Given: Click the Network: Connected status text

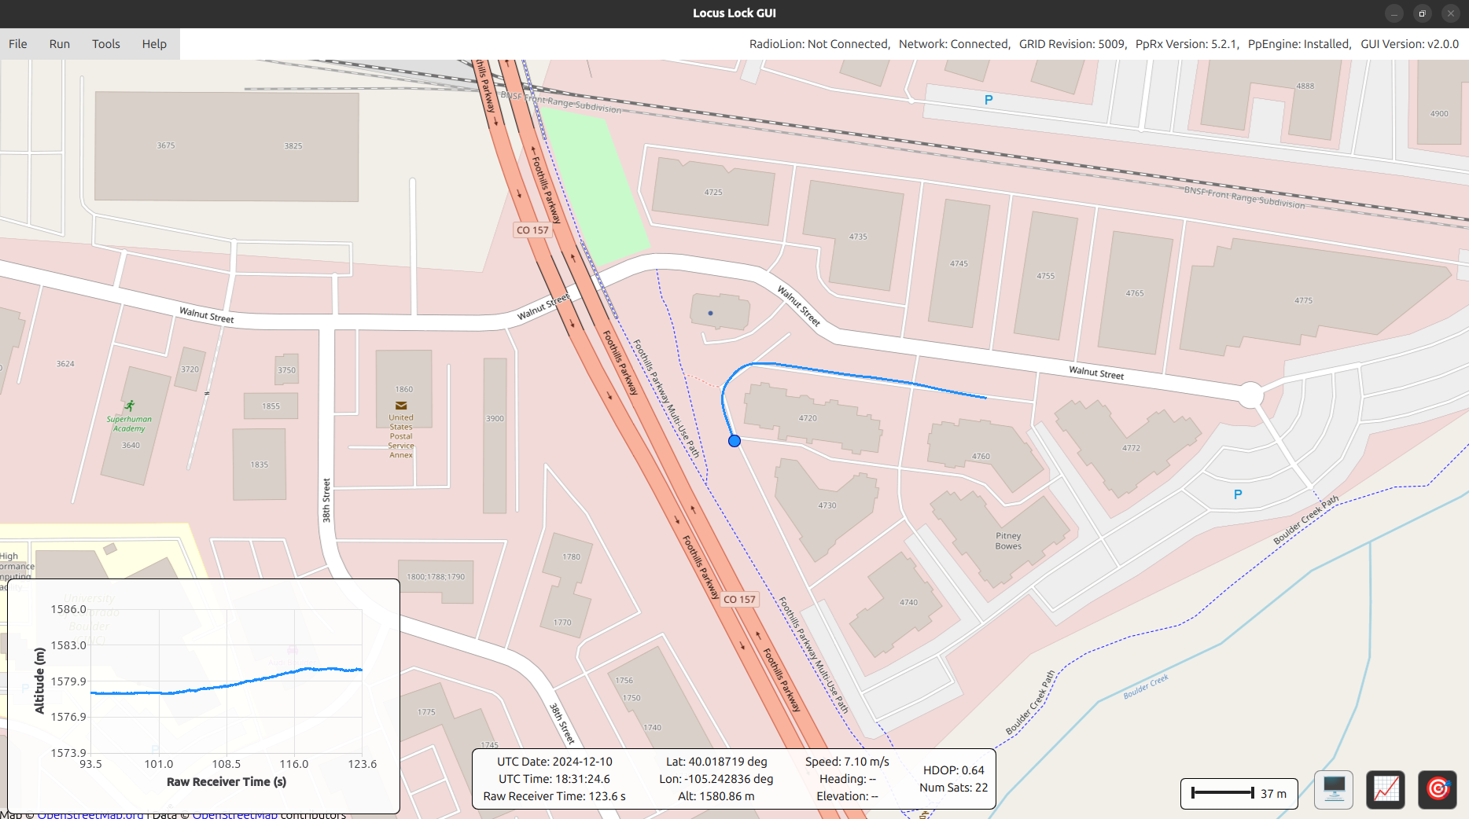Looking at the screenshot, I should tap(955, 44).
